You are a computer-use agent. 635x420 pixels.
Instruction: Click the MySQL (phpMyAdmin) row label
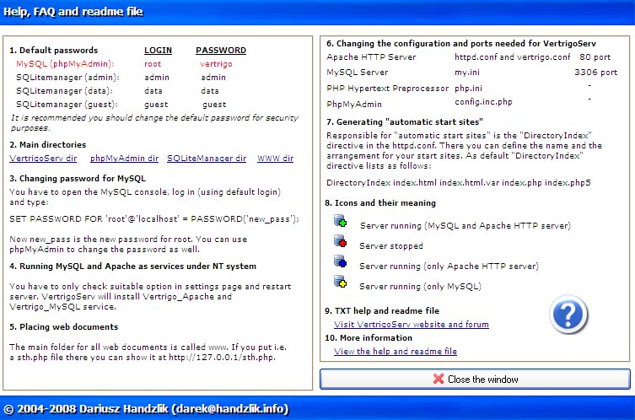click(x=65, y=64)
